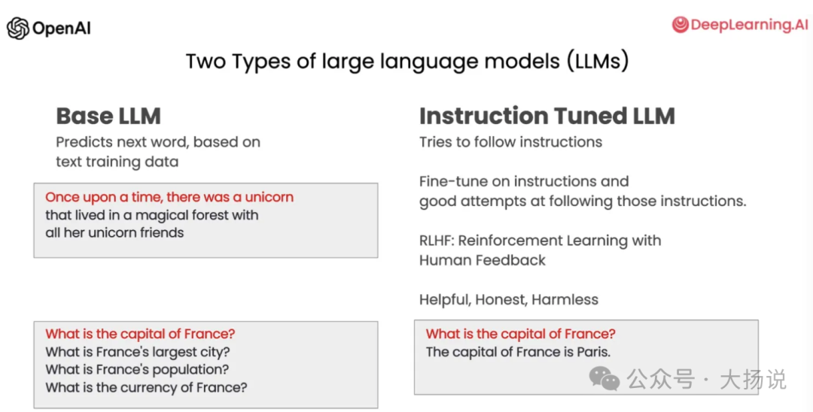Click the 公众号 · 大扬说 watermark text
The width and height of the screenshot is (813, 412).
click(706, 380)
